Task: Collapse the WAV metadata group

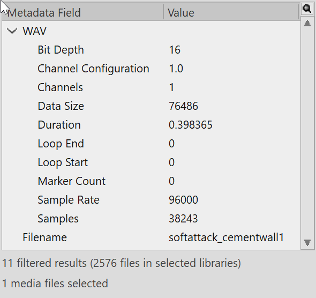Action: point(12,31)
